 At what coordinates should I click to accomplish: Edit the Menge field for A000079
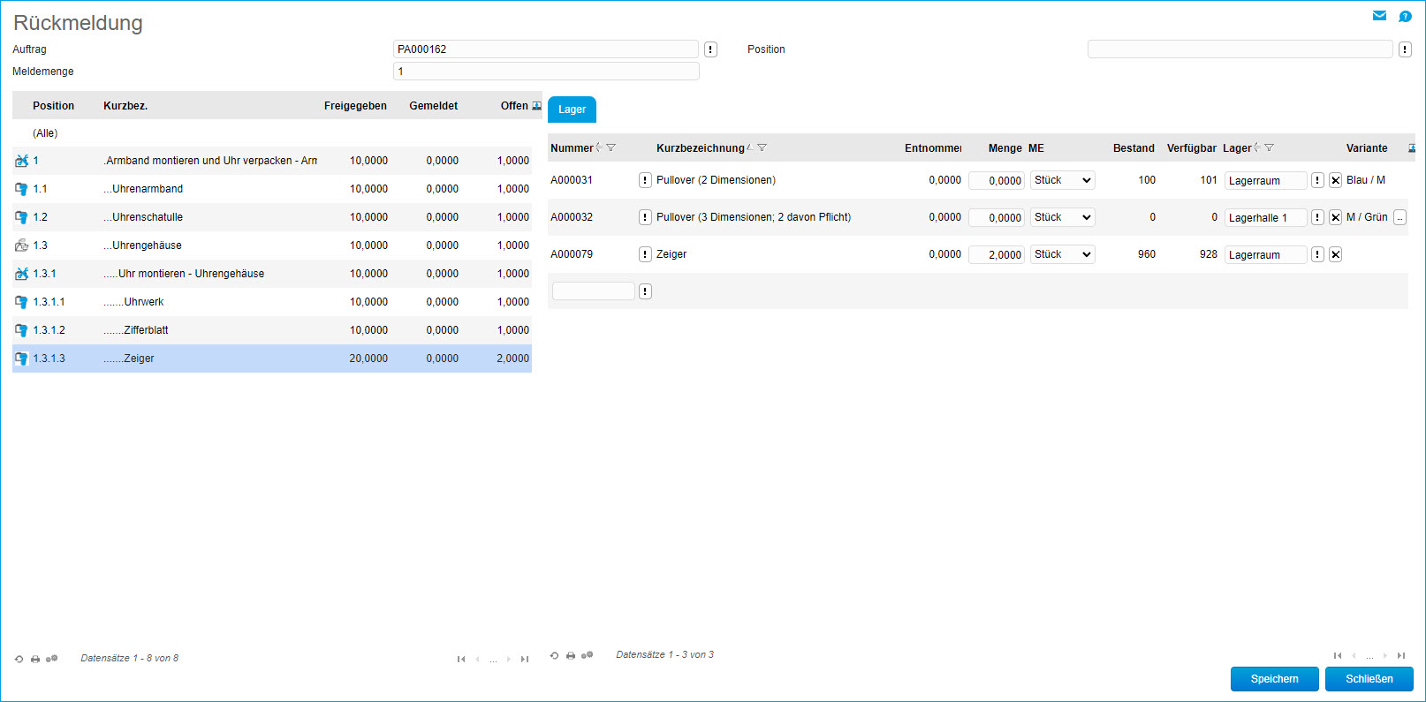pos(997,254)
